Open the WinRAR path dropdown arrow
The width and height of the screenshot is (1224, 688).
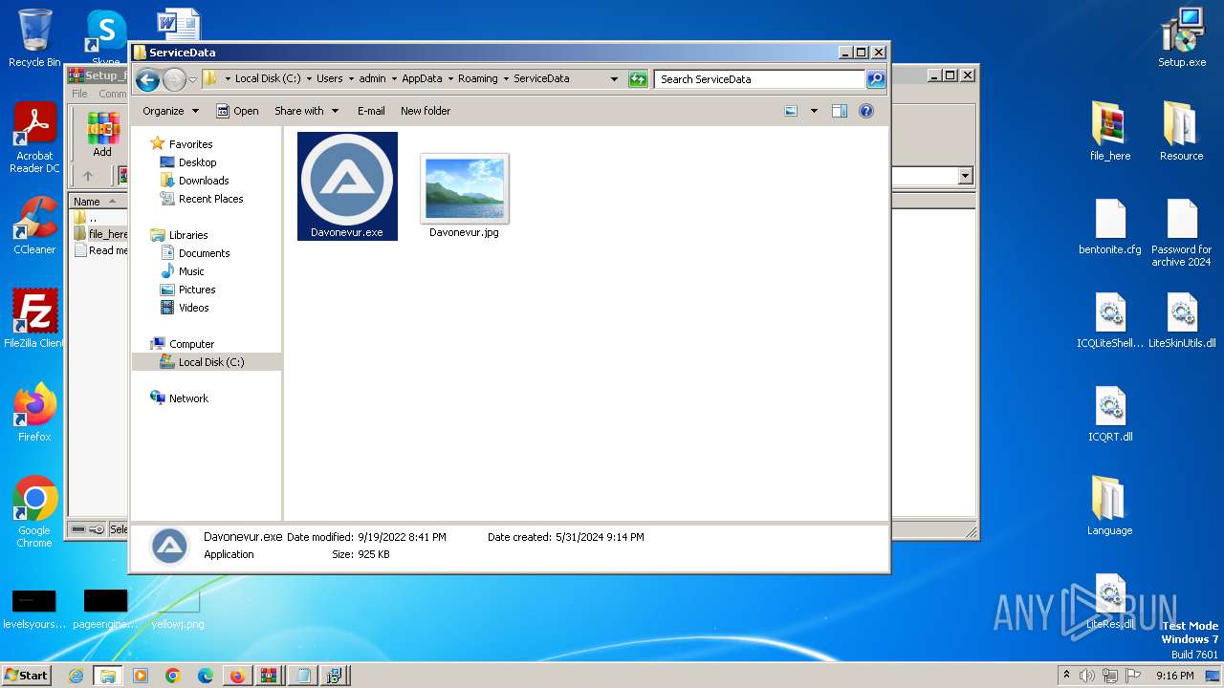point(965,176)
